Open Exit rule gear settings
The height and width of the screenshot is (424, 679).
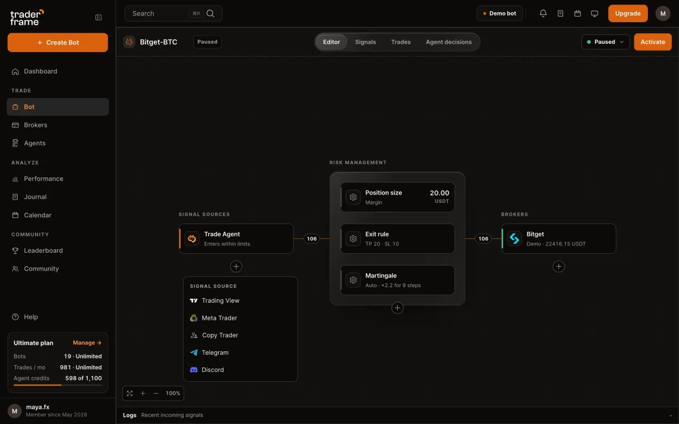(353, 239)
